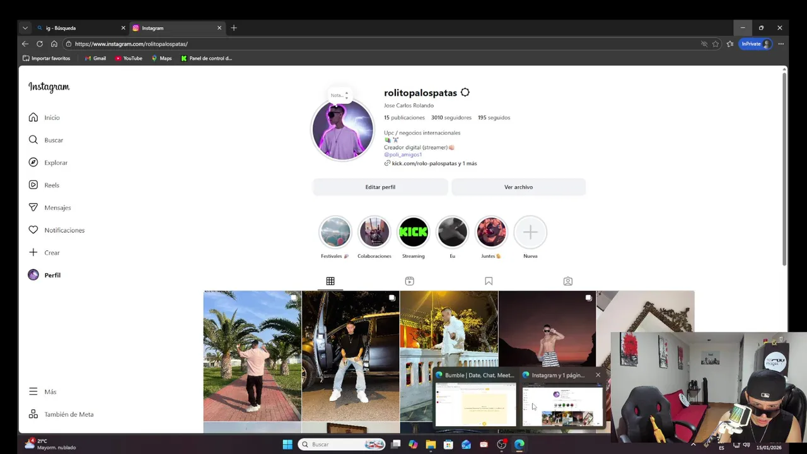Screen dimensions: 807x454
Task: Open the Windows Start menu
Action: (x=287, y=445)
